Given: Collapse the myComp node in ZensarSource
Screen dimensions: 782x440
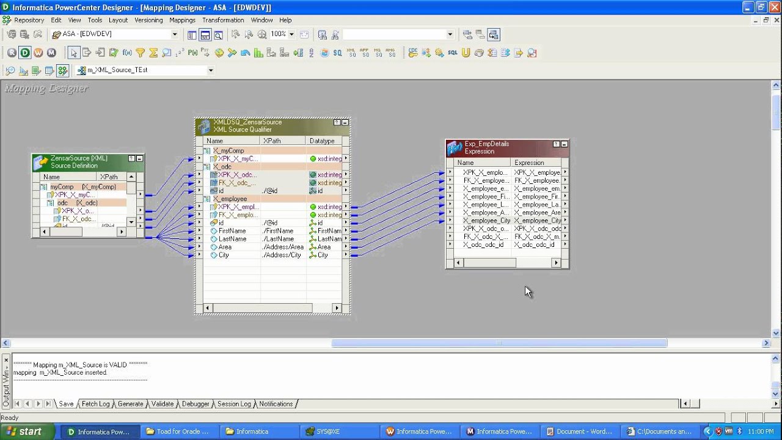Looking at the screenshot, I should 44,187.
